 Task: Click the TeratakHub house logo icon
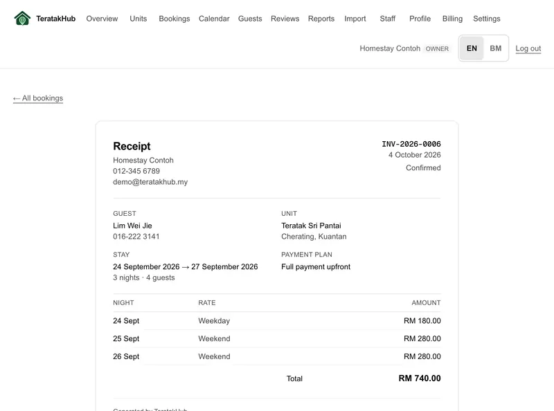pos(22,19)
